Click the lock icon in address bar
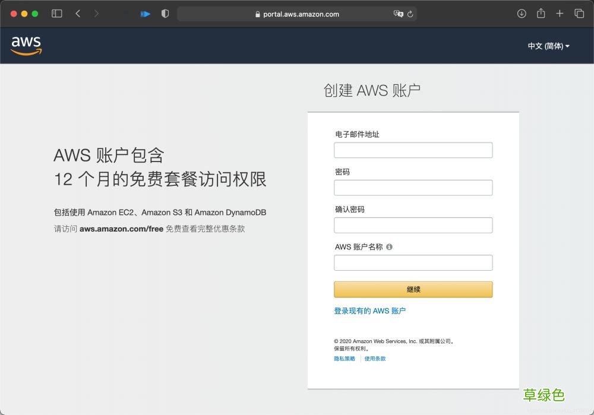The height and width of the screenshot is (415, 594). pos(257,14)
